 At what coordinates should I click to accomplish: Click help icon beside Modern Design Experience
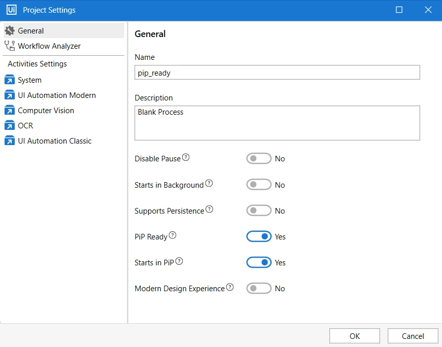[x=230, y=287]
